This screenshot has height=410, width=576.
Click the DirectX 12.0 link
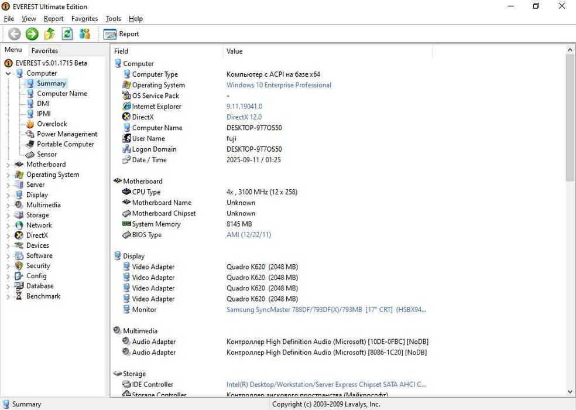click(244, 117)
